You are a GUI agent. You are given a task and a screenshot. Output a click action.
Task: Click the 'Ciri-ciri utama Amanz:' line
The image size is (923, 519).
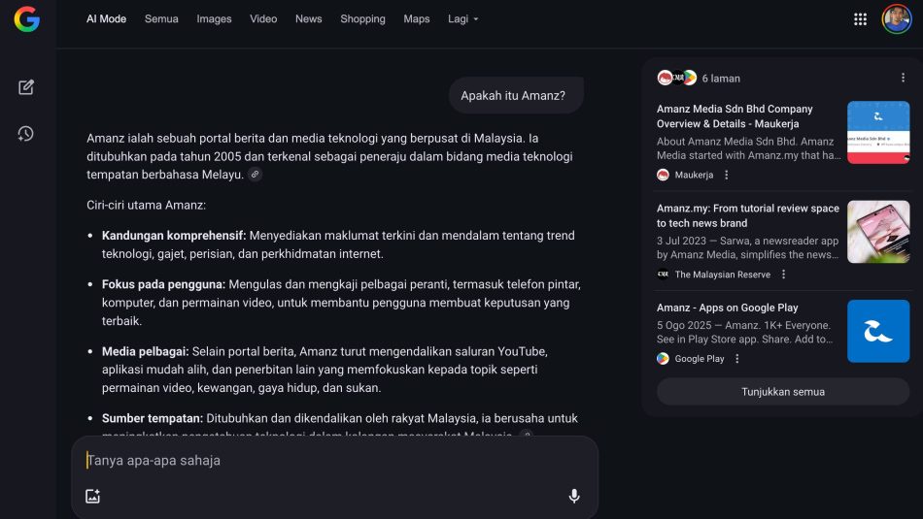pos(146,205)
